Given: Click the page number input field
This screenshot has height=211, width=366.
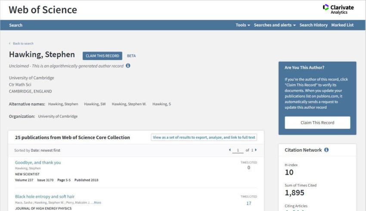Looking at the screenshot, I should click(x=238, y=150).
